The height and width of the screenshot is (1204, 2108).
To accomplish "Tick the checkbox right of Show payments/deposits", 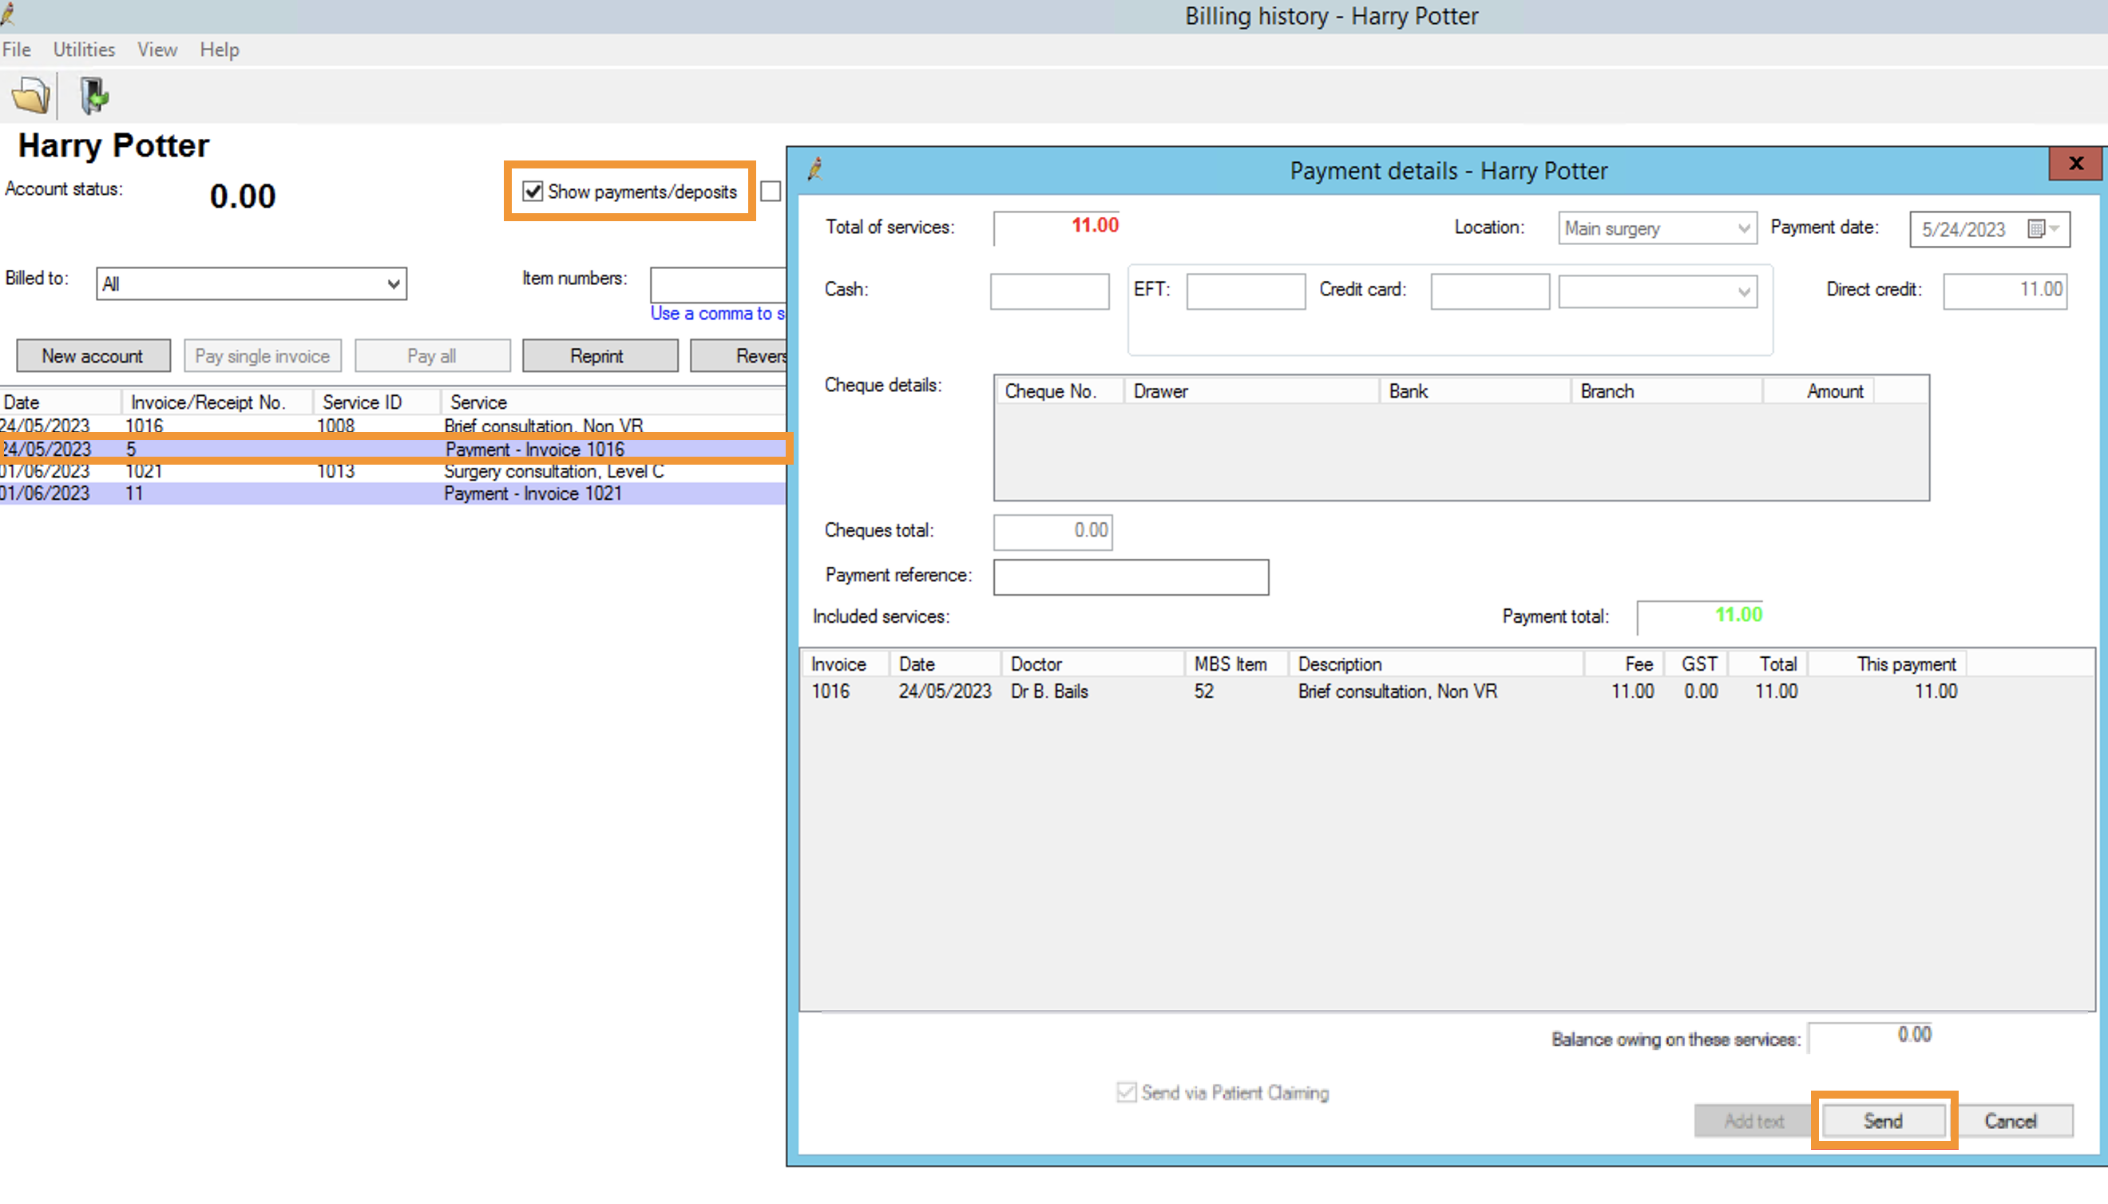I will [770, 192].
